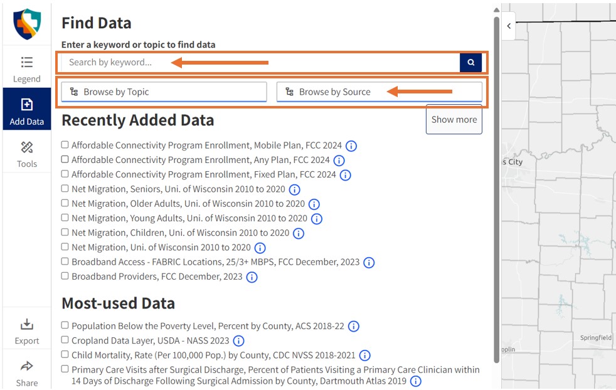This screenshot has width=616, height=390.
Task: Expand the Browse by Topic tree
Action: pyautogui.click(x=164, y=92)
